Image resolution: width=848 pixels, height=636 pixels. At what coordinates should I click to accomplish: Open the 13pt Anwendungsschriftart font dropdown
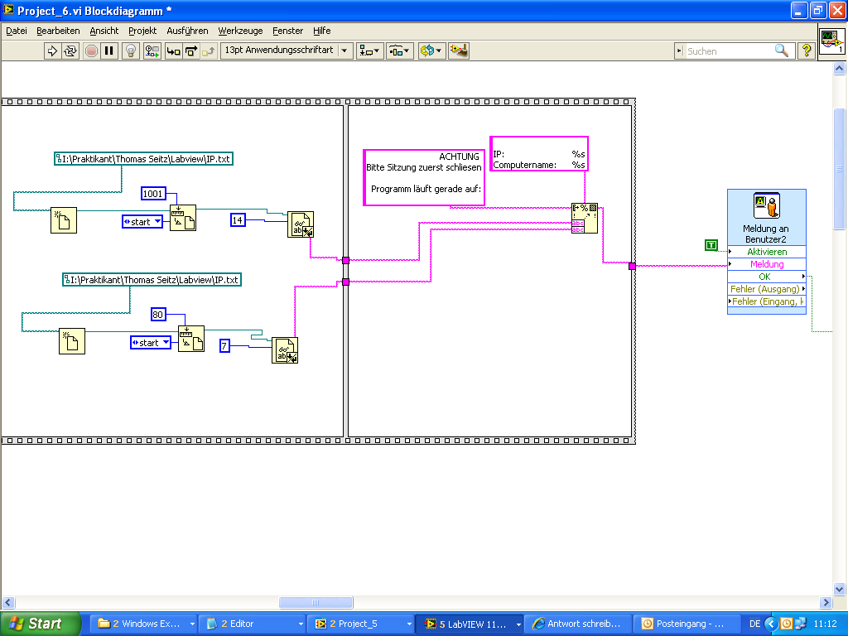point(287,51)
